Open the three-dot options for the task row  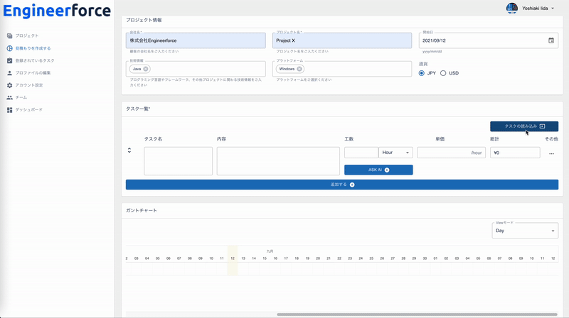coord(551,153)
